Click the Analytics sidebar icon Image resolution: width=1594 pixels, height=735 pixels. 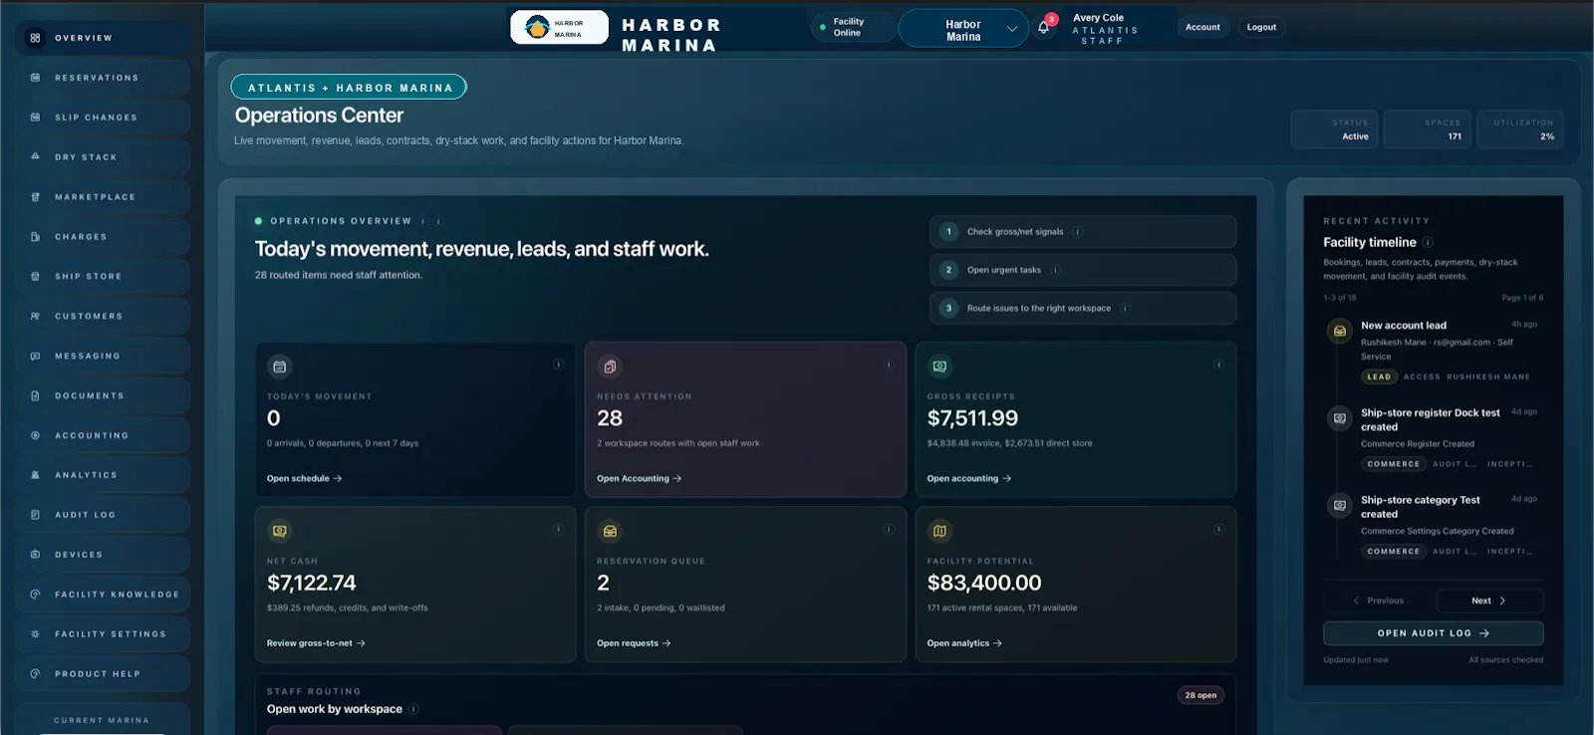pos(35,475)
